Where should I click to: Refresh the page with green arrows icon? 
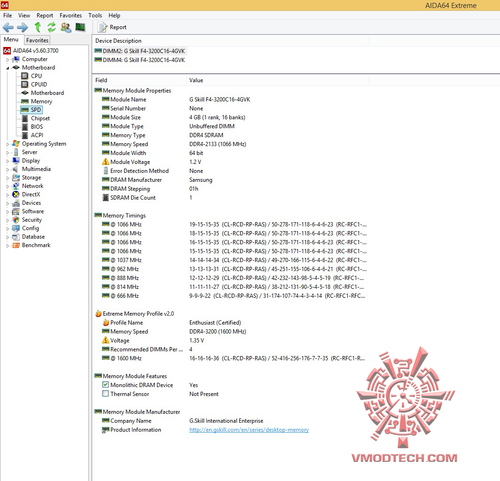(x=51, y=27)
